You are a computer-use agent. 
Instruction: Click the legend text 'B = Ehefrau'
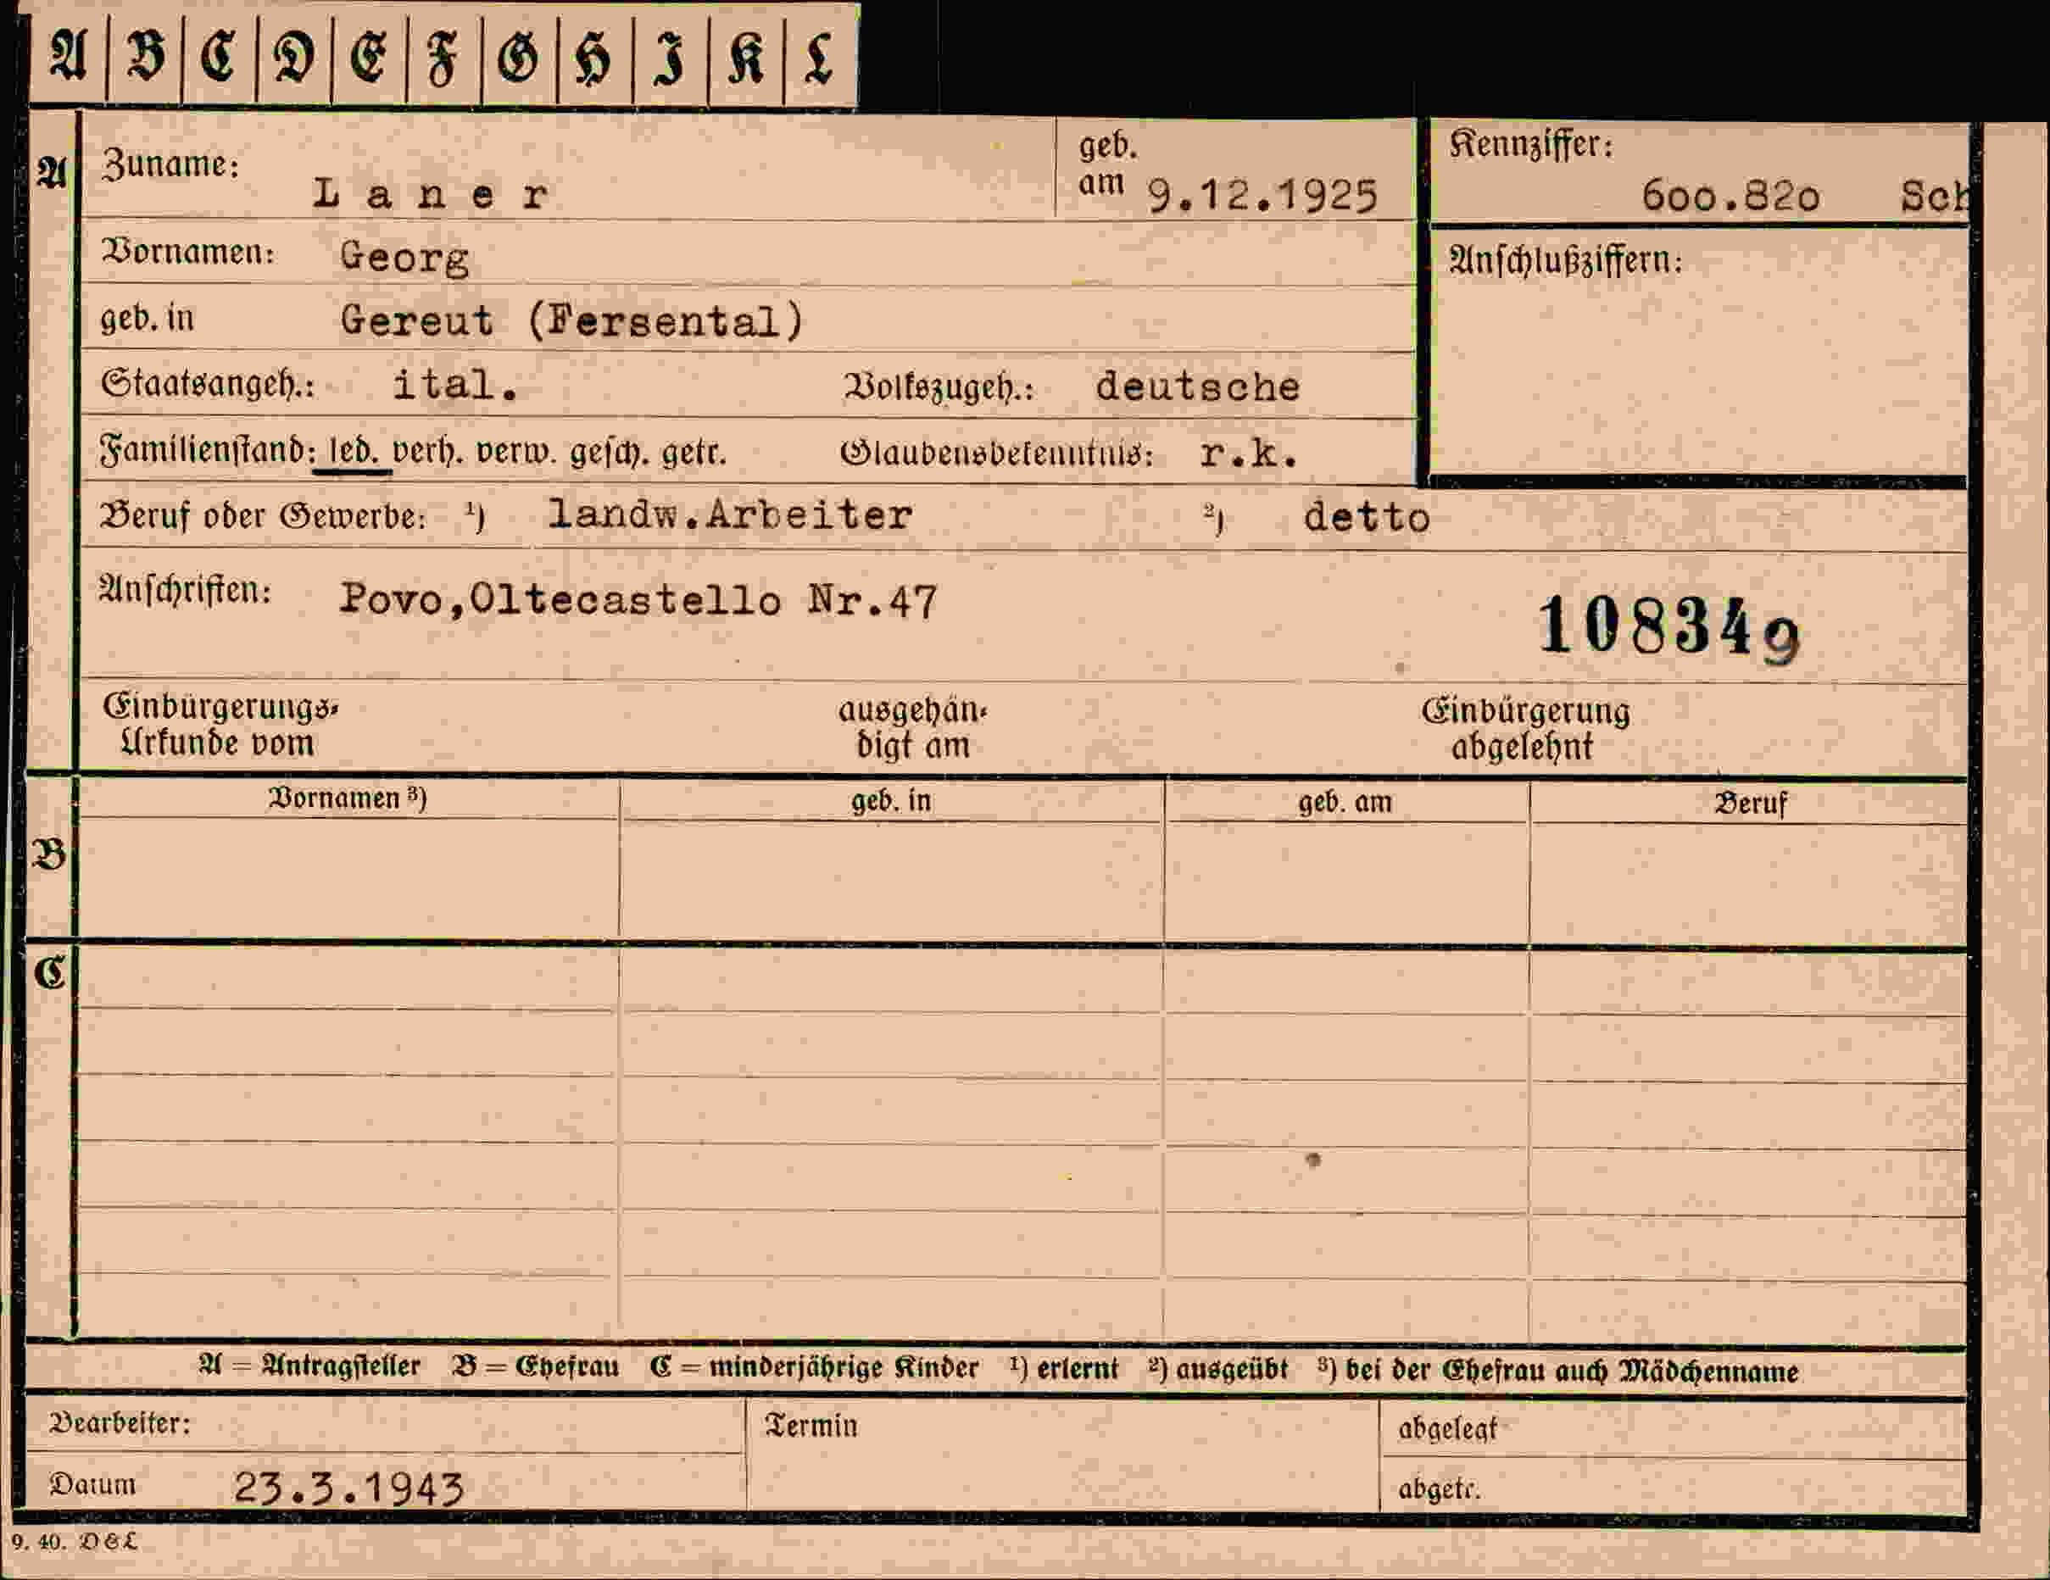[536, 1367]
